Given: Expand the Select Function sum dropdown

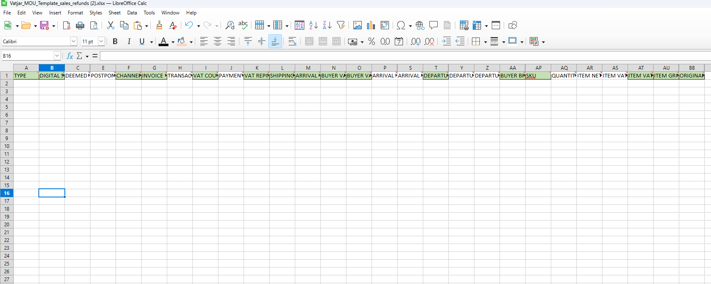Looking at the screenshot, I should [x=87, y=56].
